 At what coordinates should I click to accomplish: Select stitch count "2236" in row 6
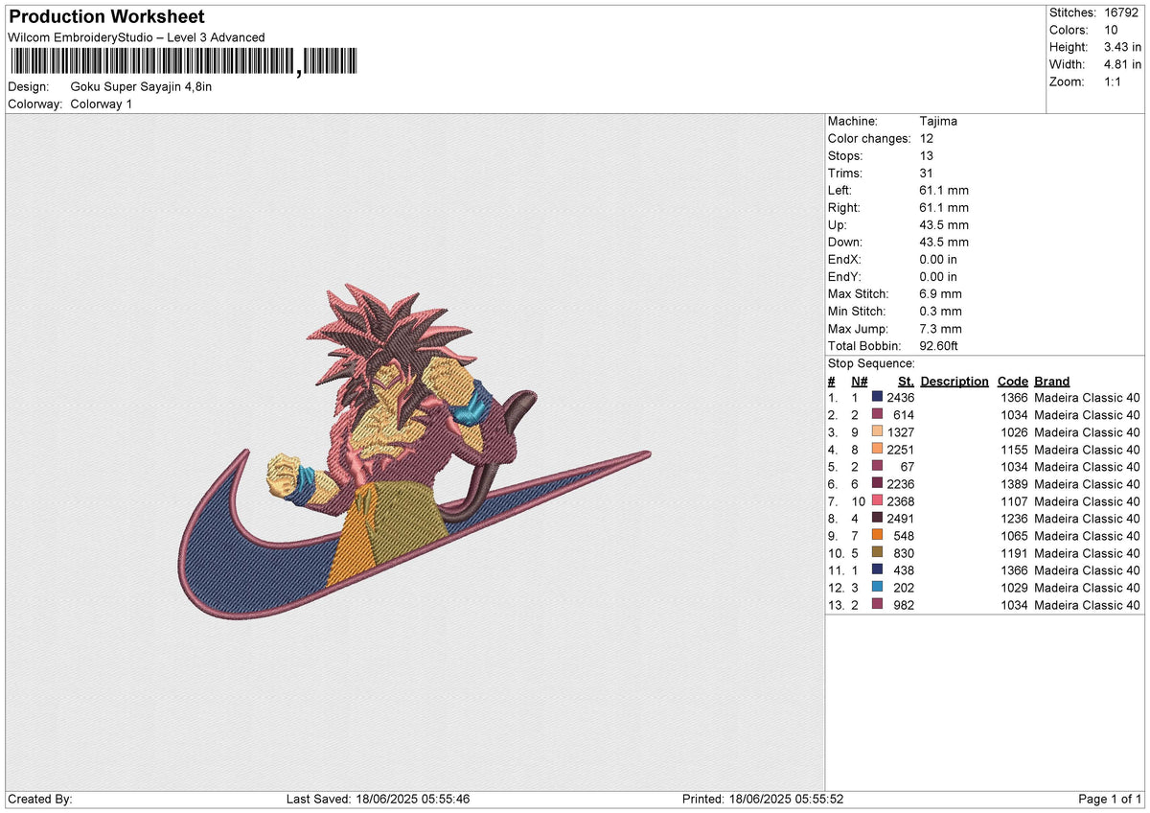click(900, 483)
